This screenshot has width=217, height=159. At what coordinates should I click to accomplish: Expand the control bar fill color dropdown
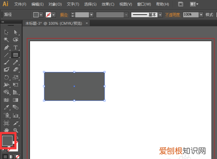(x=41, y=15)
